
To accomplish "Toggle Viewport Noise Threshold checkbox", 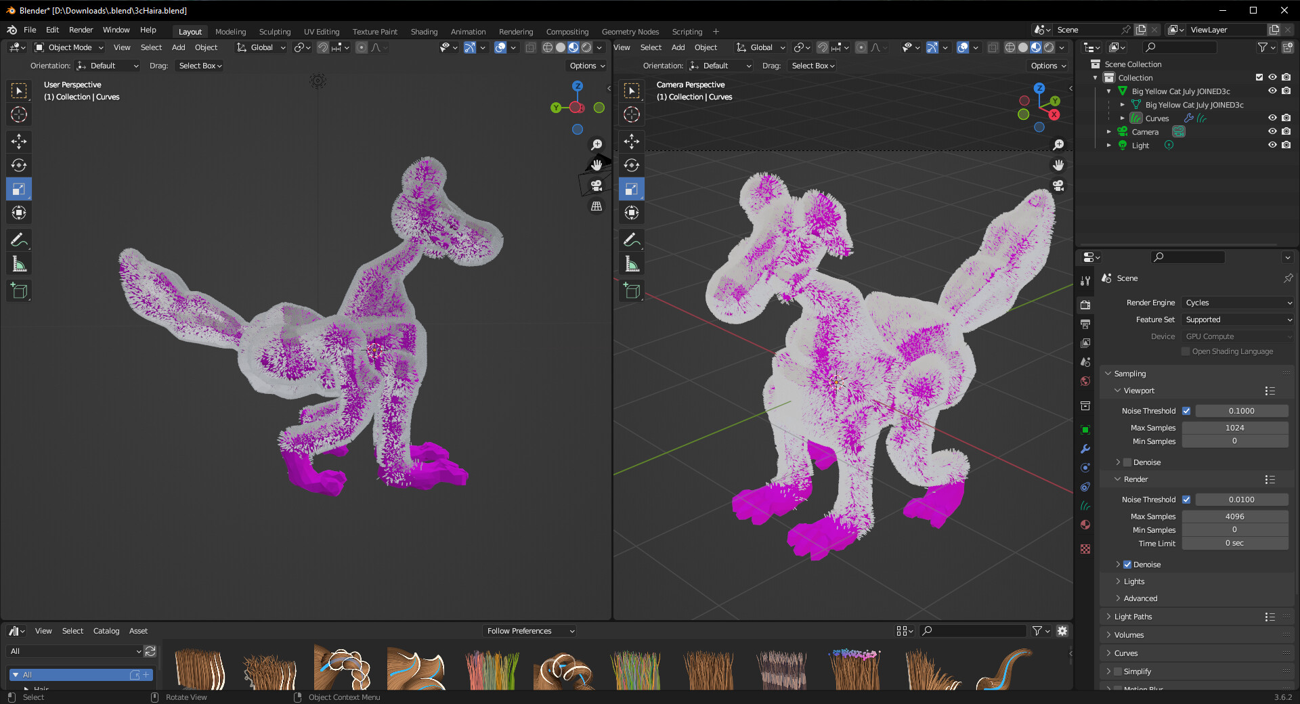I will tap(1186, 411).
